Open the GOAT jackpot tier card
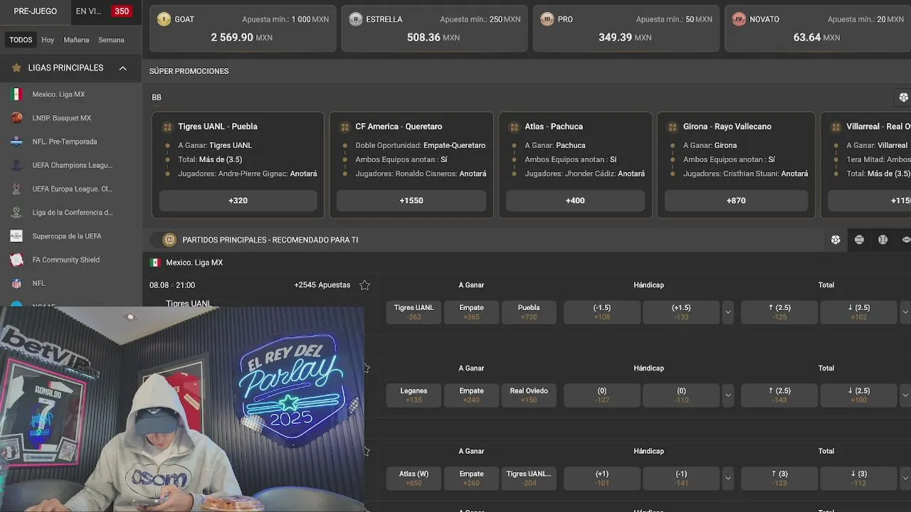The image size is (911, 512). click(243, 28)
